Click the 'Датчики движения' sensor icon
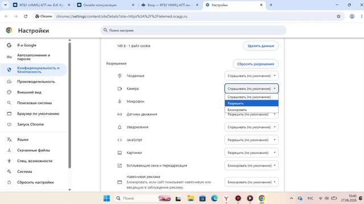Screen dimensions: 364x204 [119, 114]
